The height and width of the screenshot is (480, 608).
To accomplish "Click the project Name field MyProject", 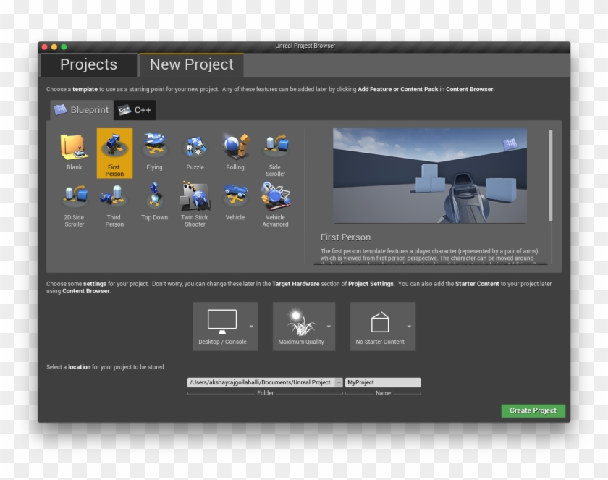I will pos(383,382).
